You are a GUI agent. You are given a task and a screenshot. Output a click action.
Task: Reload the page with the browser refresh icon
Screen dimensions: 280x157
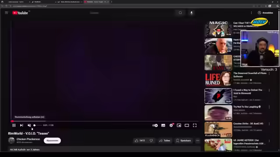click(6, 6)
